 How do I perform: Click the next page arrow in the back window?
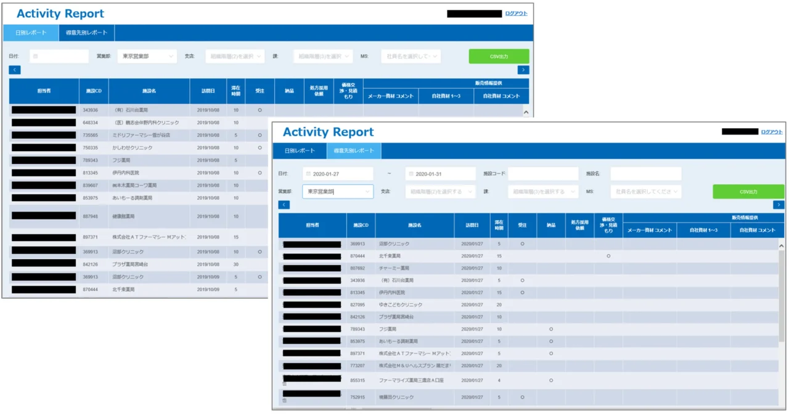point(523,70)
